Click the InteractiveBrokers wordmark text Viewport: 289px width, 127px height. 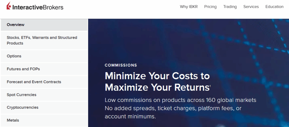click(38, 7)
